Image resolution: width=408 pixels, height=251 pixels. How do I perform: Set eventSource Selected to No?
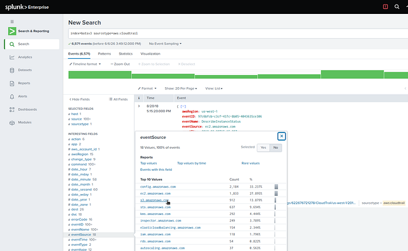pyautogui.click(x=276, y=148)
